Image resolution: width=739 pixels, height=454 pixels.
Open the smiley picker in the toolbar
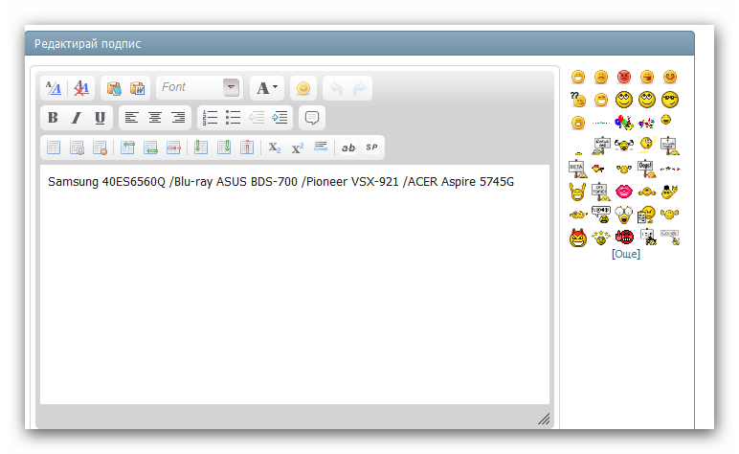[303, 88]
